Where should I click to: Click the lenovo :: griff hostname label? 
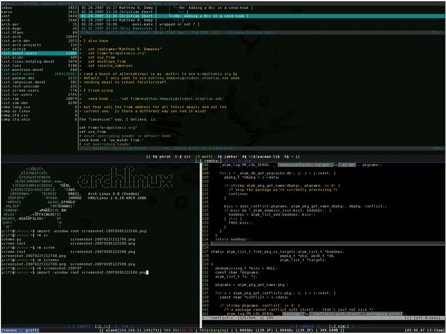point(20,330)
